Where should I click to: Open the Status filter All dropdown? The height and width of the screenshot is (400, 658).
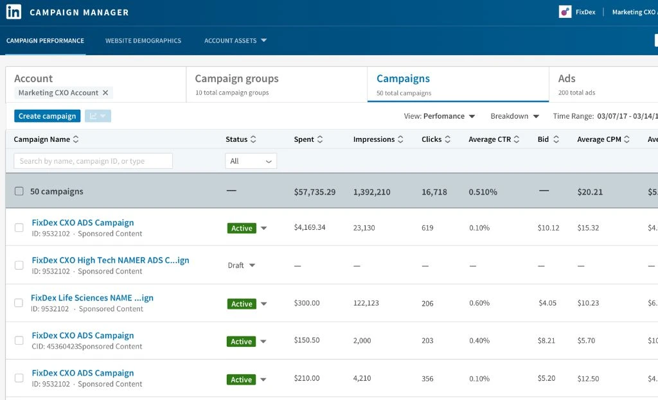pos(251,161)
